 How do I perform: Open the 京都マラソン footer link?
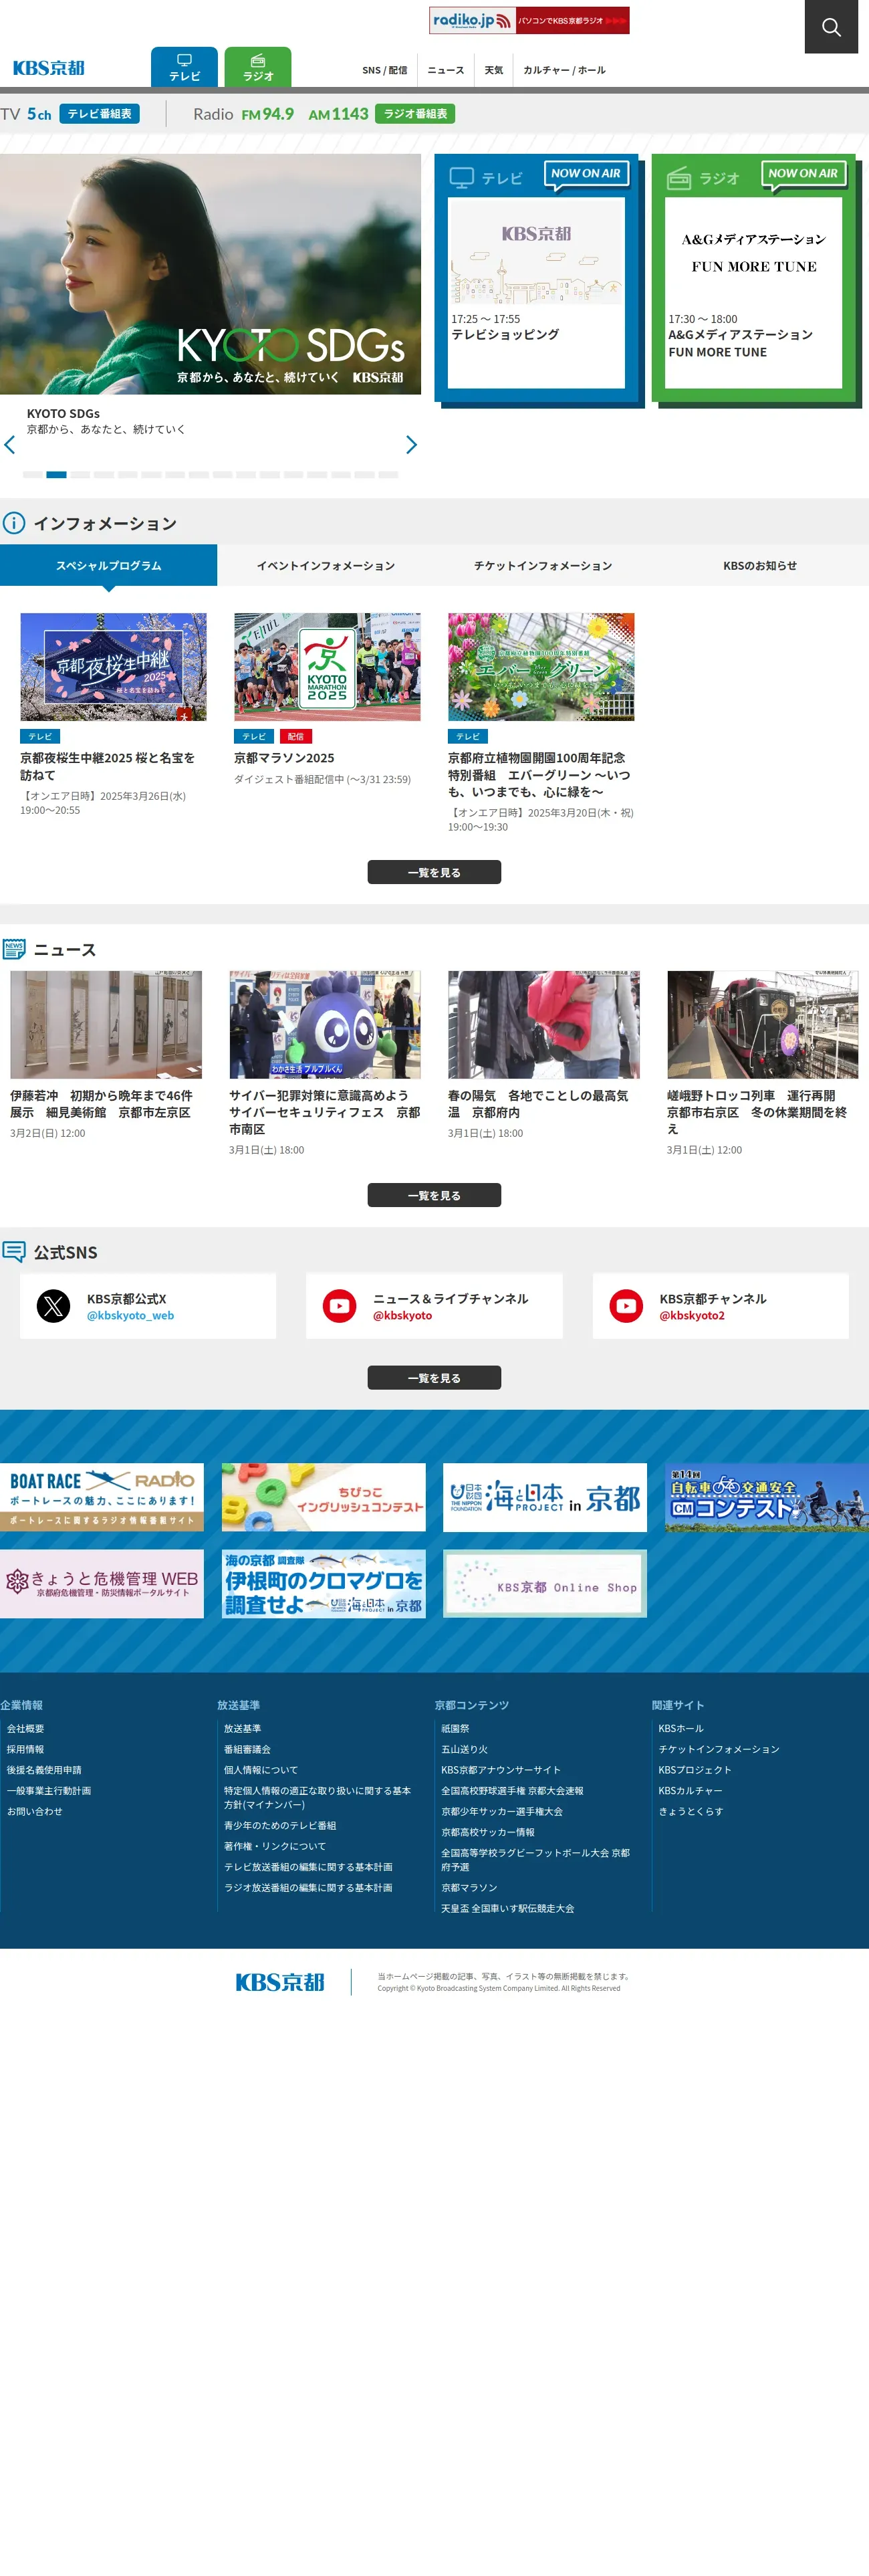[x=469, y=1888]
